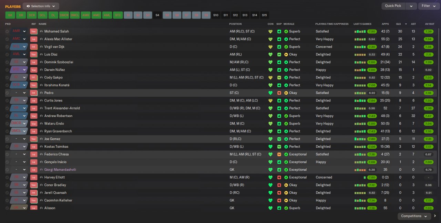Click Mohamed Salah's condition heart icon

click(x=270, y=31)
